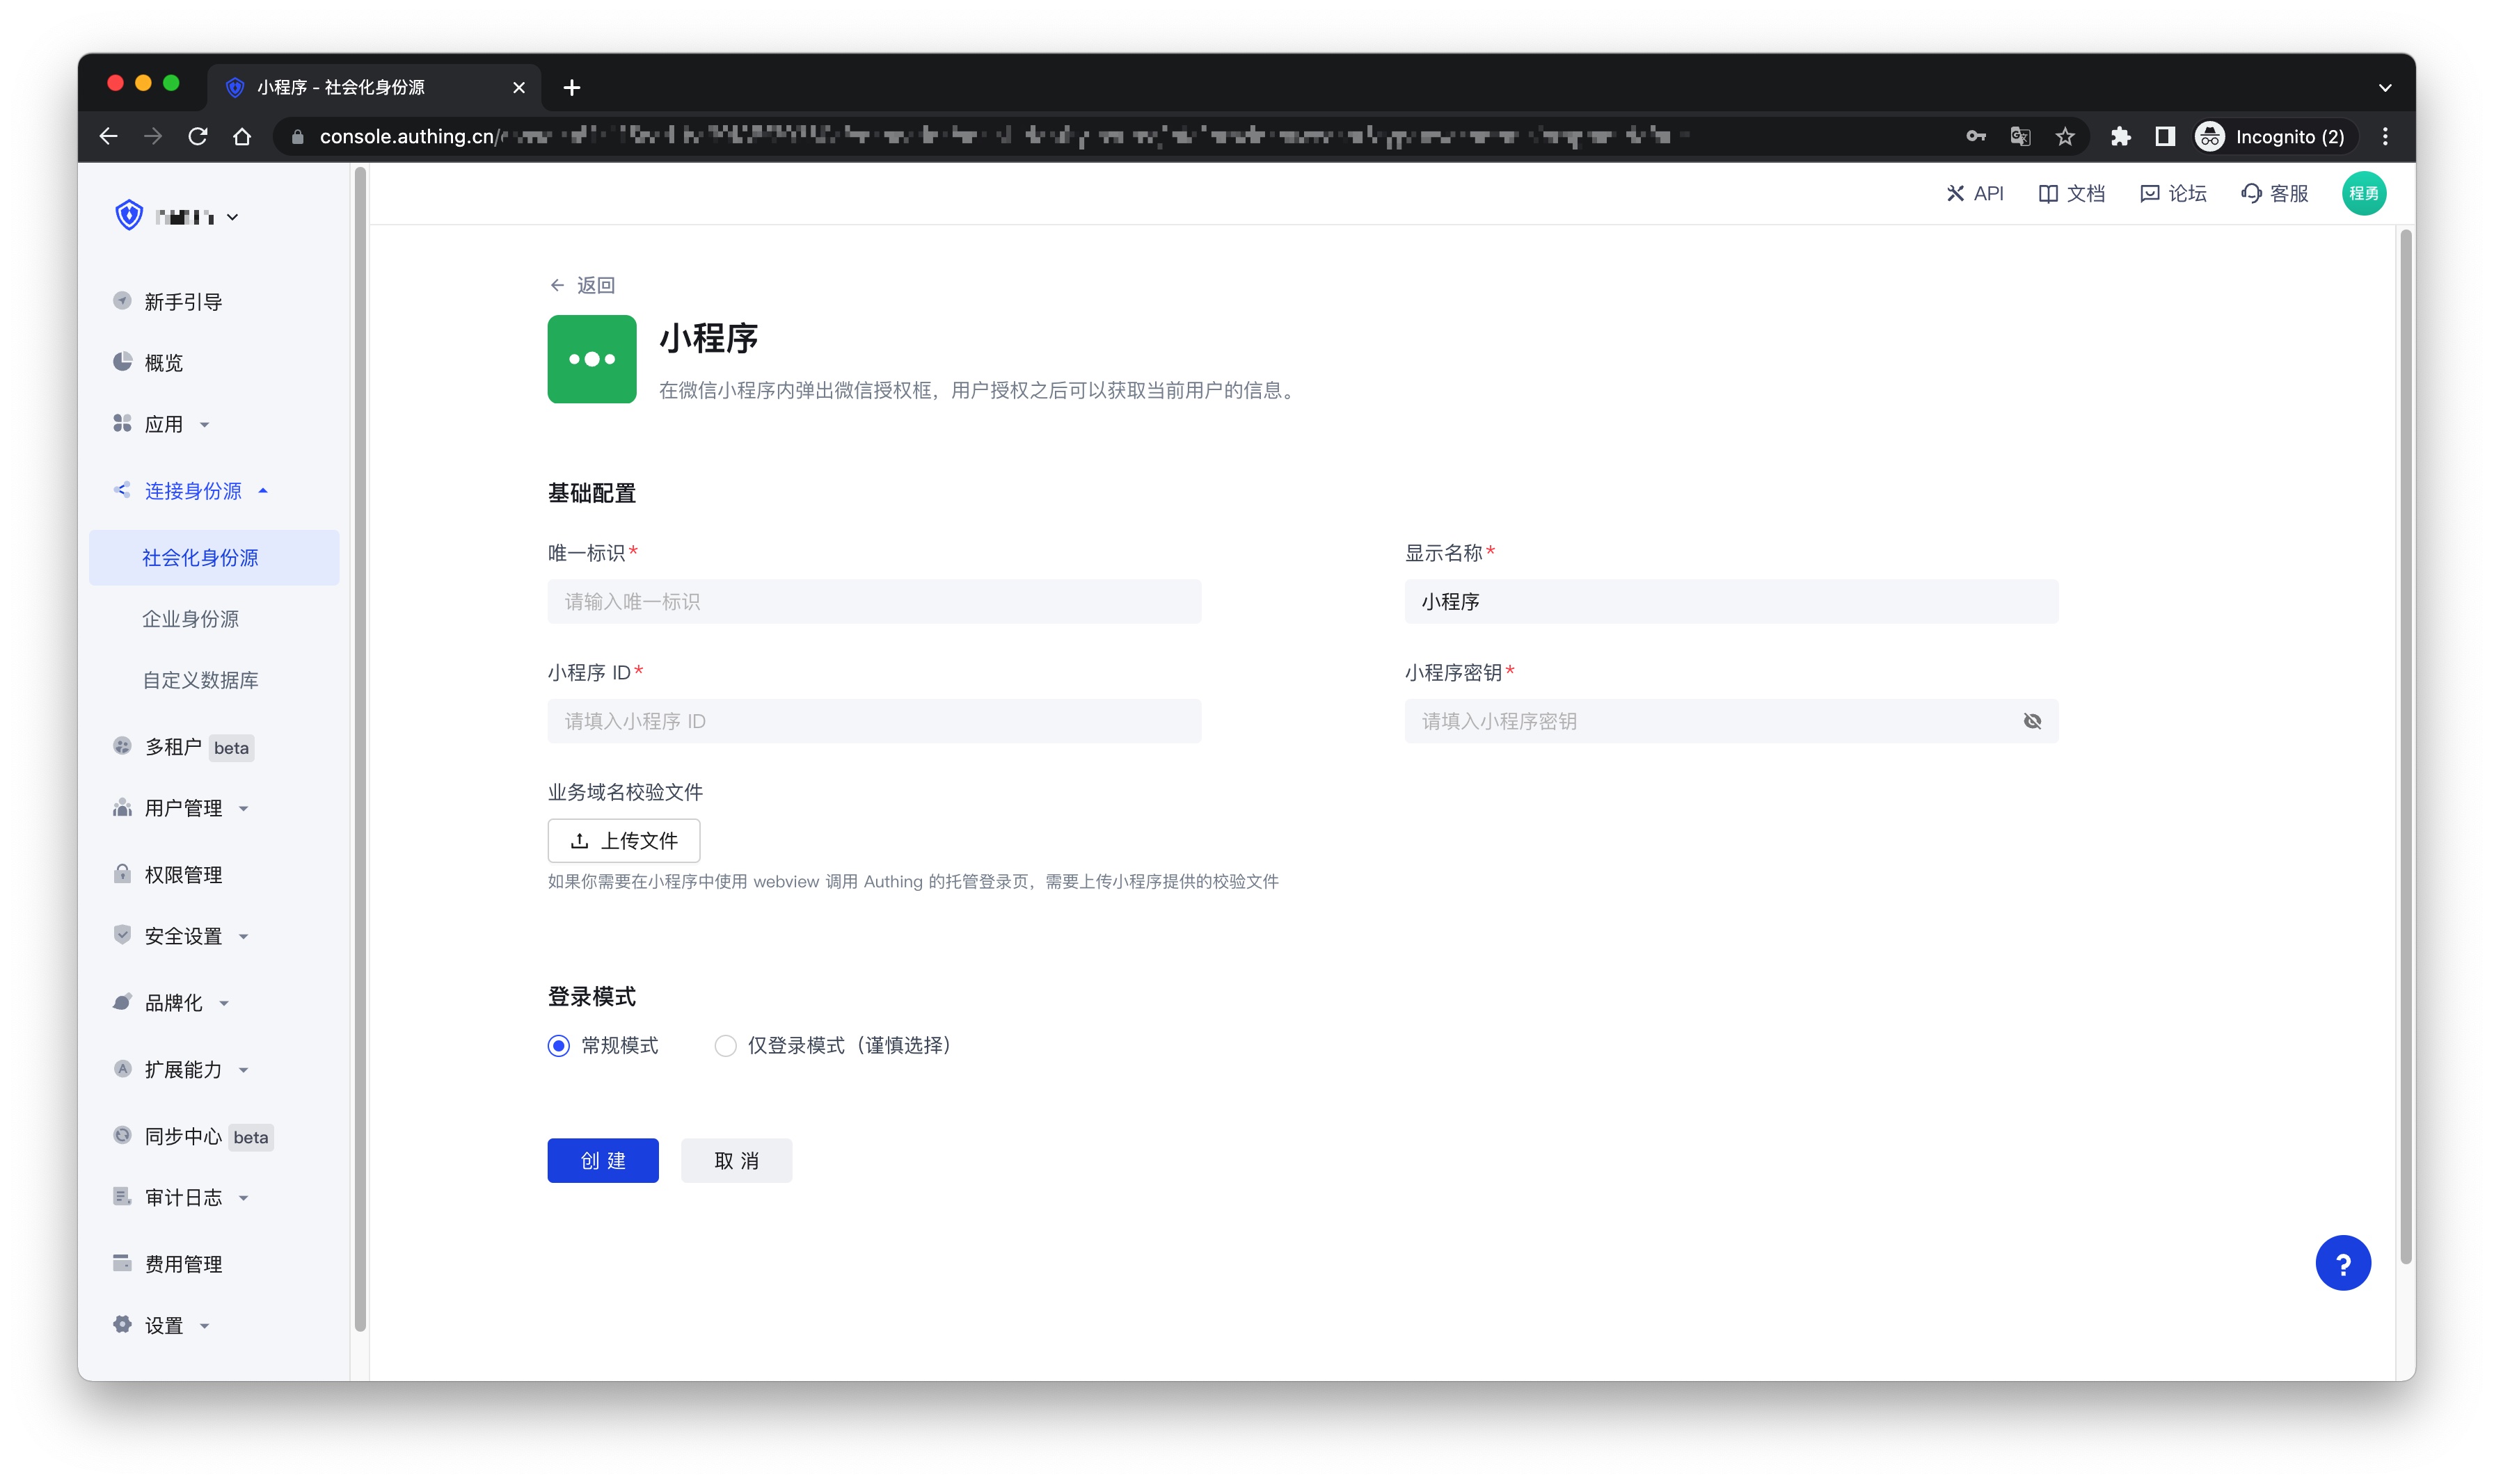Click the green 小程序 WeChat logo

591,359
